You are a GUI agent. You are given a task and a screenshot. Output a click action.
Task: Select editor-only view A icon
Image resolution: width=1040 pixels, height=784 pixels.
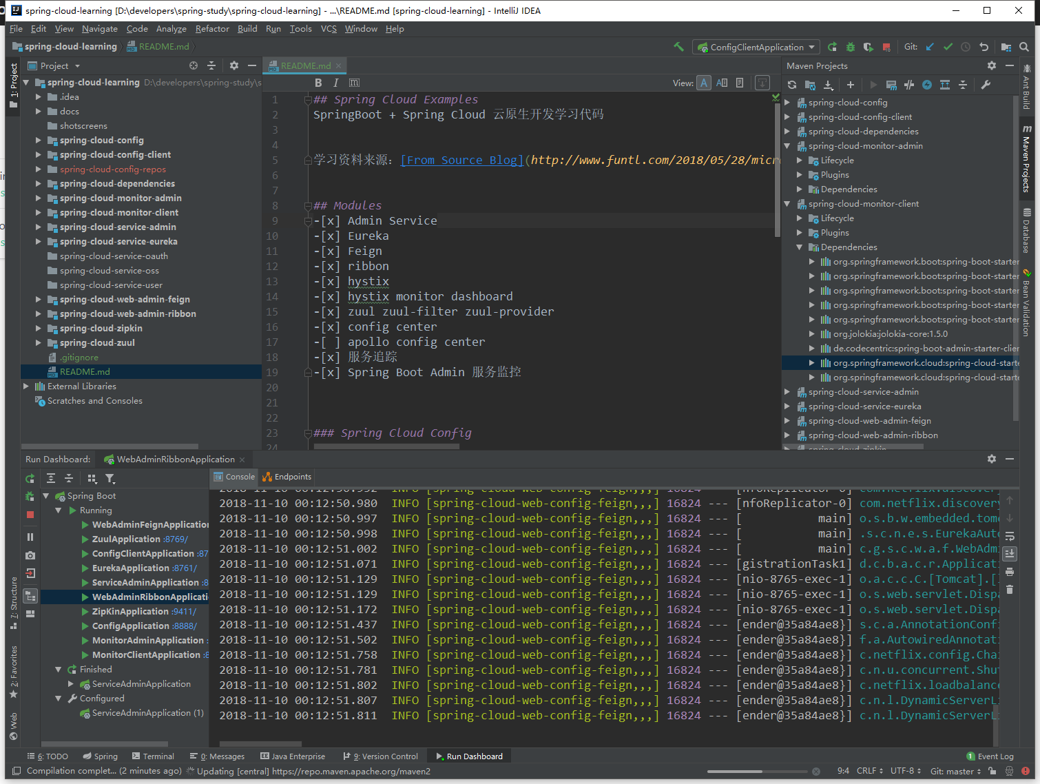coord(704,83)
